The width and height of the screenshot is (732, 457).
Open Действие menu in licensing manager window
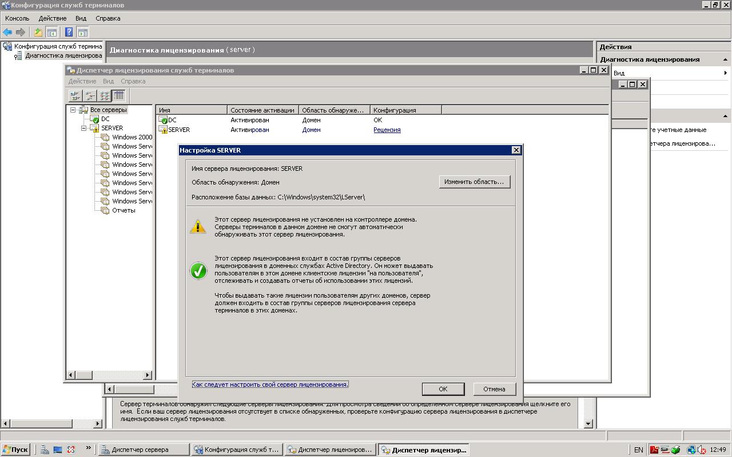[82, 81]
